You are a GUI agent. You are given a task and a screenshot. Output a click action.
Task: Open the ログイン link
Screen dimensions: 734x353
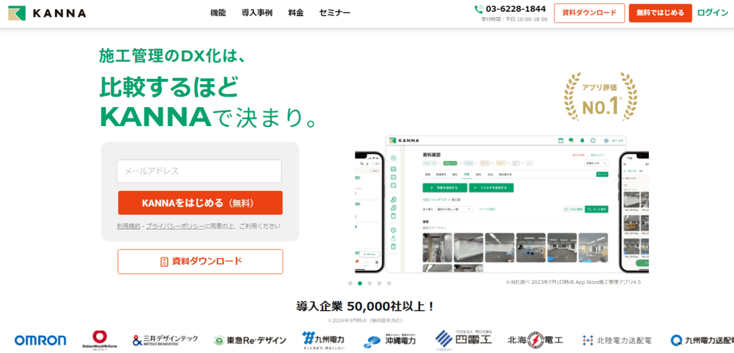[x=713, y=13]
